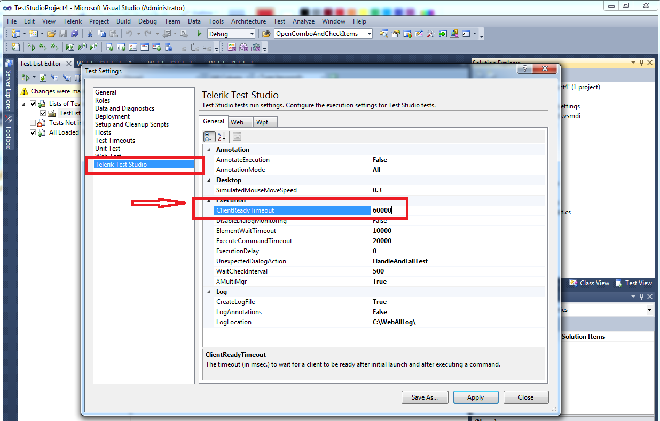Select the General tab in Telerik settings
660x421 pixels.
[x=213, y=121]
